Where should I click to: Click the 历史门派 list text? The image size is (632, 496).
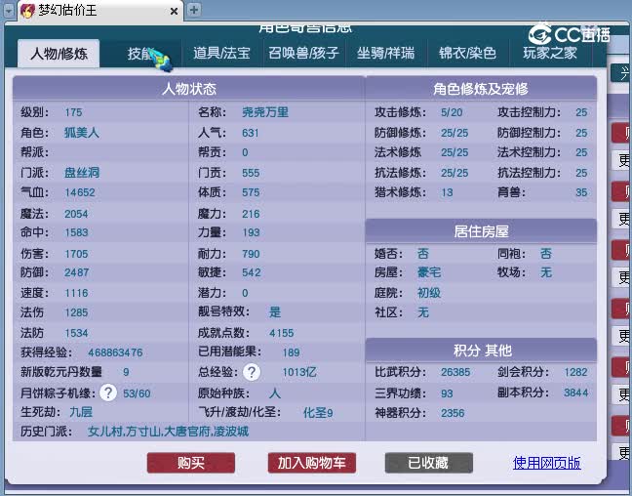168,432
